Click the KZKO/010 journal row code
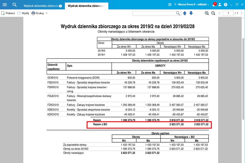The height and width of the screenshot is (163, 245). [53, 115]
